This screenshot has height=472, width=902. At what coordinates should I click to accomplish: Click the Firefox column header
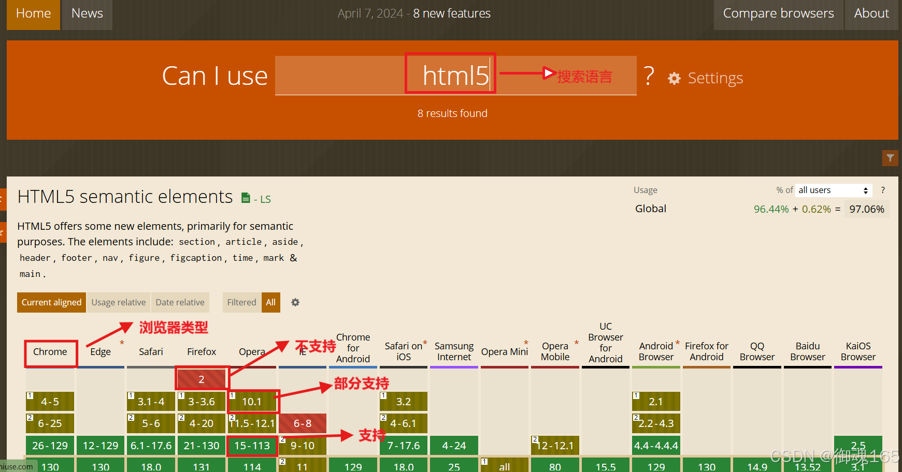coord(202,352)
